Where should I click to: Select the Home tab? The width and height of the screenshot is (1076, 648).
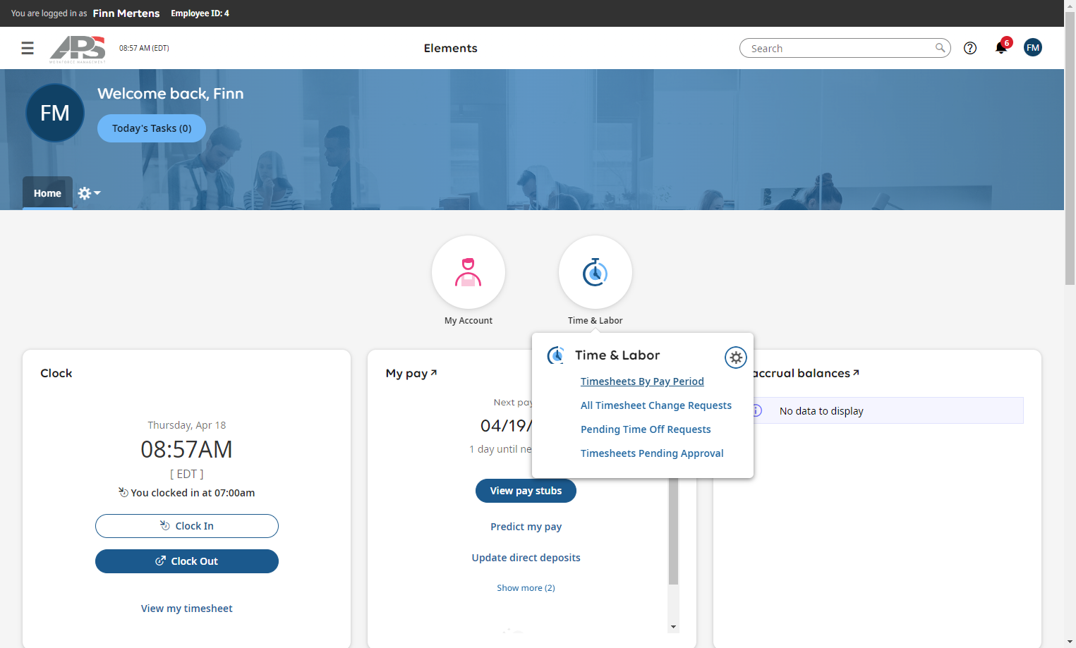[x=47, y=193]
